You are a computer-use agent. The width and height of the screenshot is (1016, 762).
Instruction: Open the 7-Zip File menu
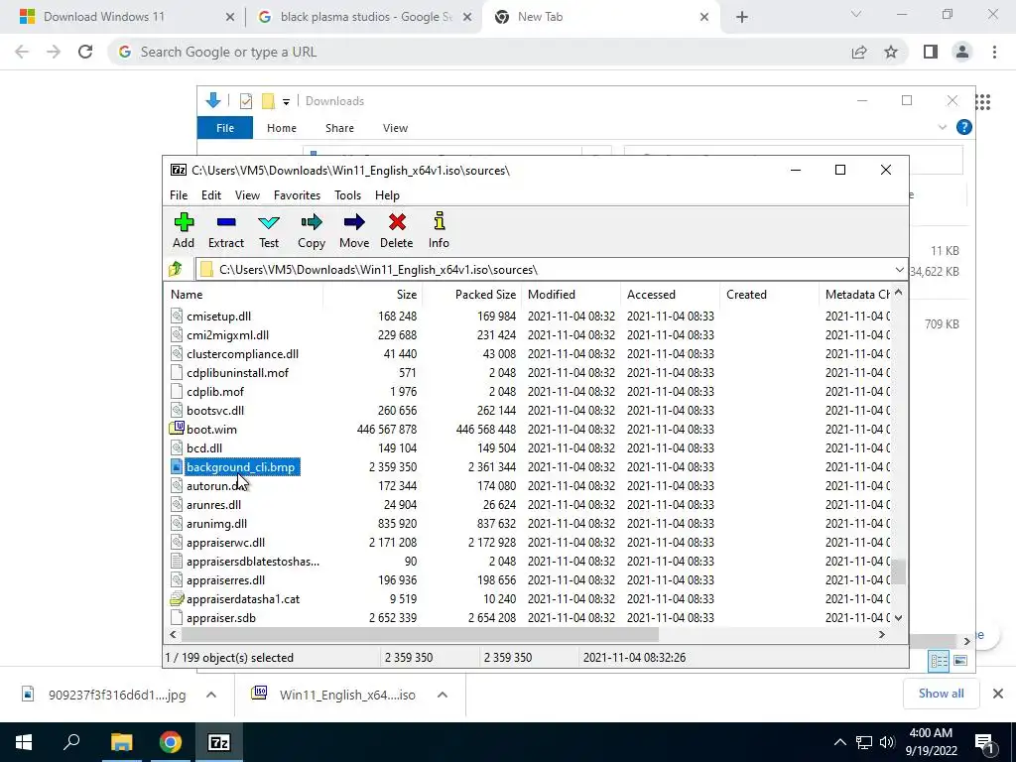(x=179, y=195)
